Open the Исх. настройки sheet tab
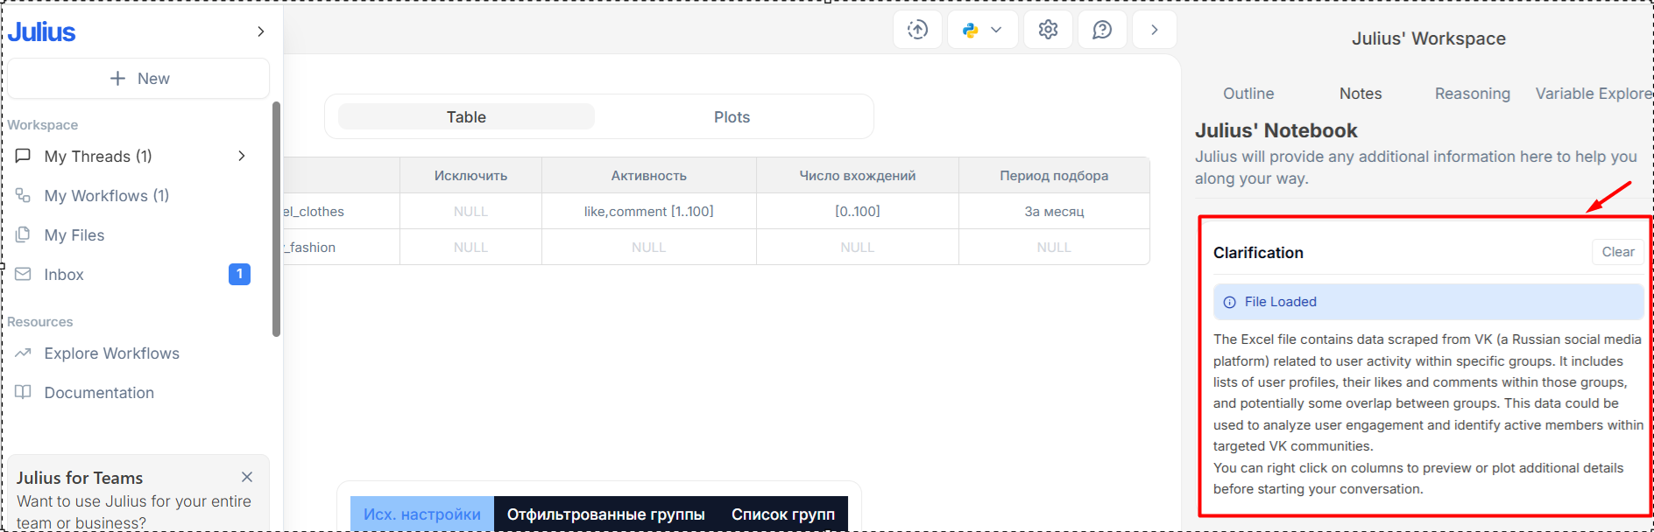 tap(422, 514)
